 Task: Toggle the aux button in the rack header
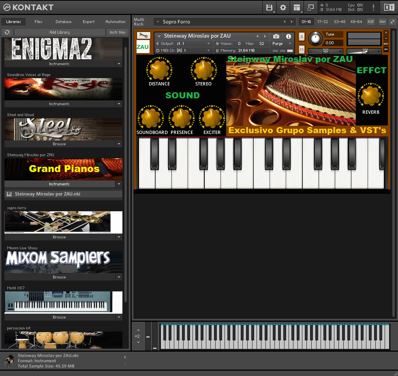tap(382, 22)
